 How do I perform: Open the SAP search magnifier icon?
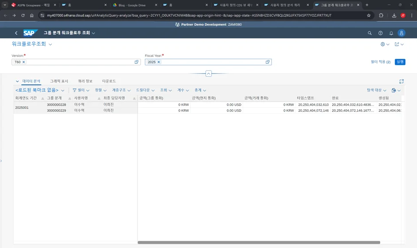pyautogui.click(x=370, y=33)
